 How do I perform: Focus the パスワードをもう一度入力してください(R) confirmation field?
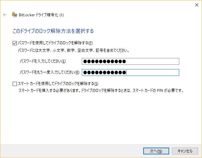pyautogui.click(x=131, y=72)
